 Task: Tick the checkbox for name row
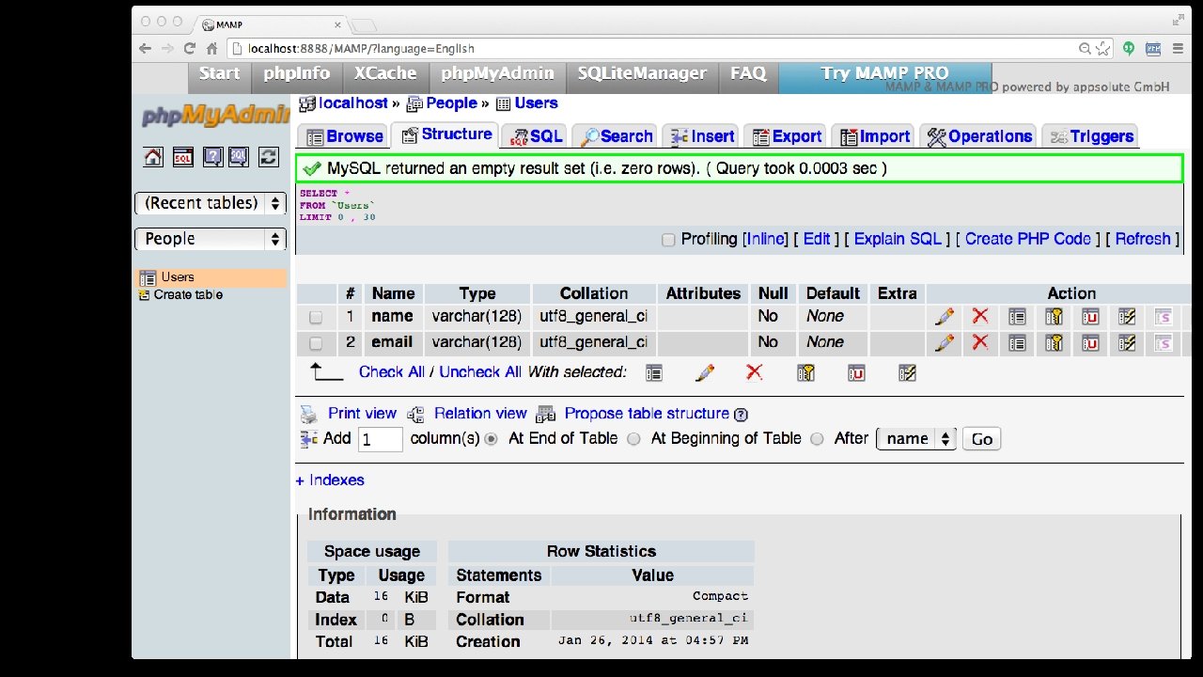tap(316, 318)
